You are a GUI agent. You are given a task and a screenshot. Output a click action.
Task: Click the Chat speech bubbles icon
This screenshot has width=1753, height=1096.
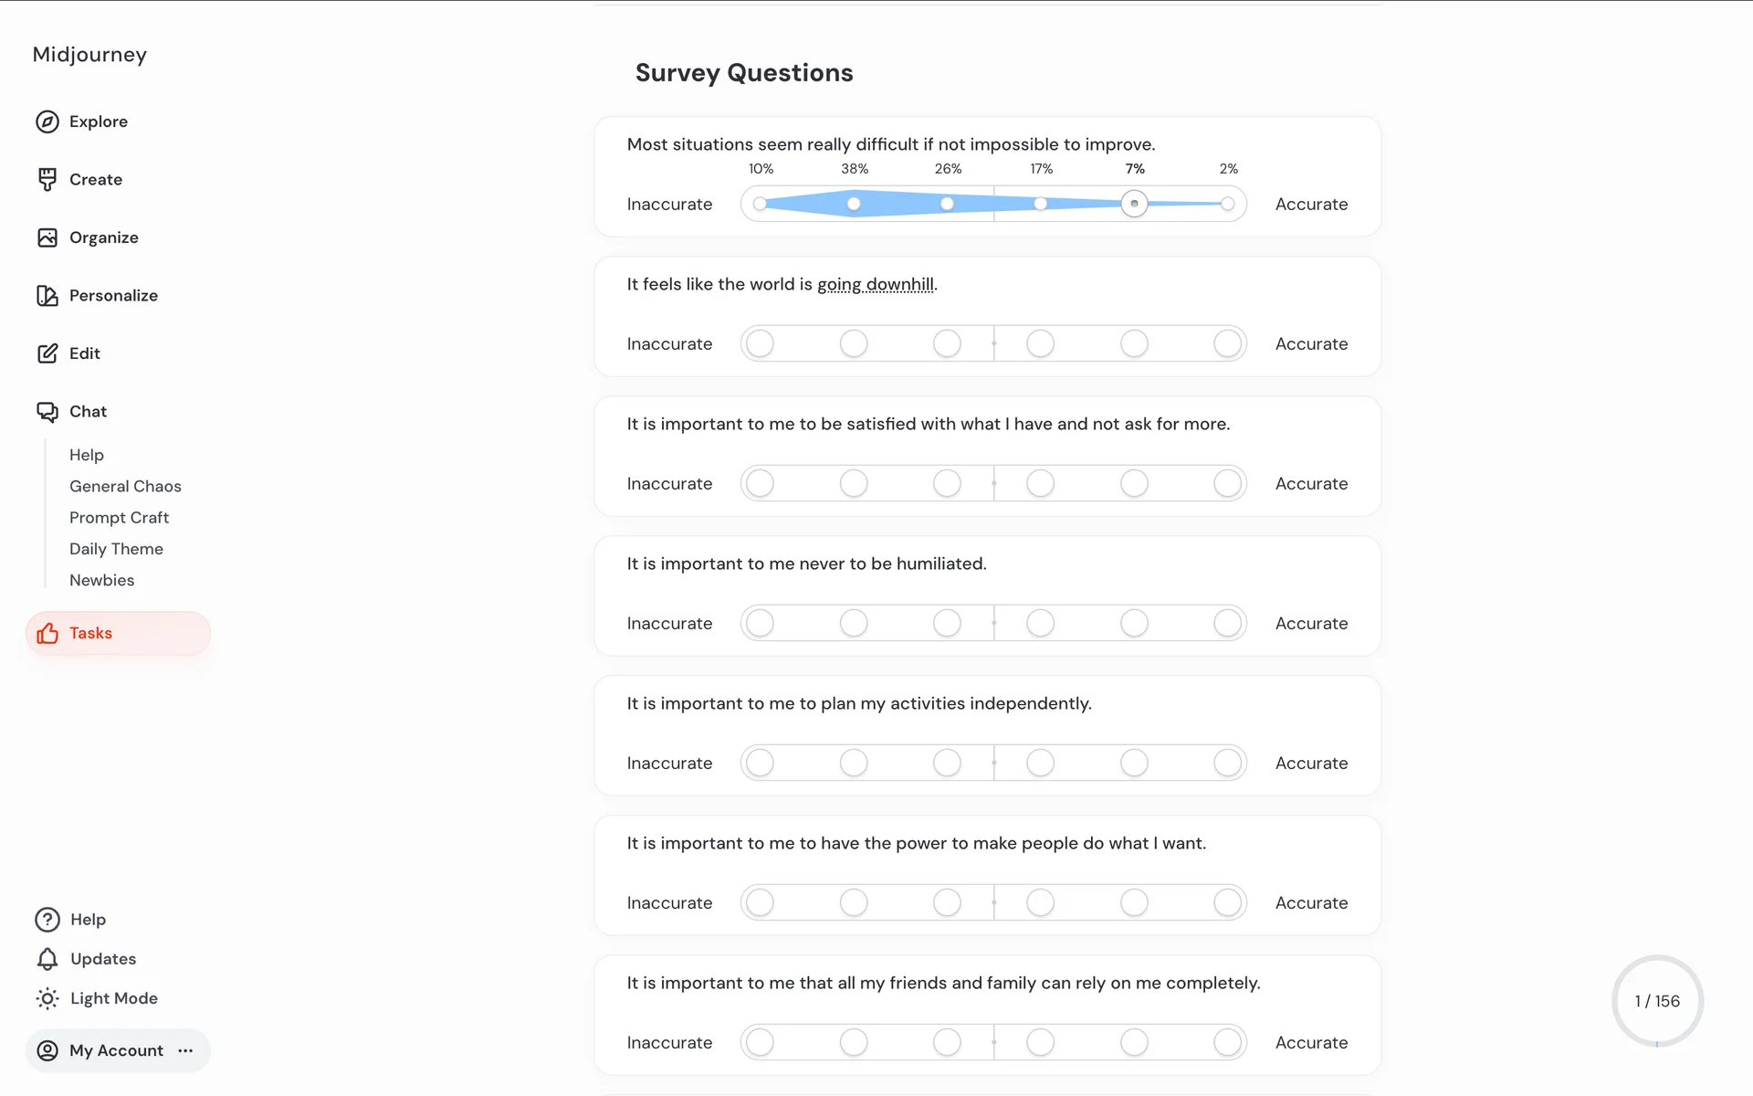tap(47, 412)
